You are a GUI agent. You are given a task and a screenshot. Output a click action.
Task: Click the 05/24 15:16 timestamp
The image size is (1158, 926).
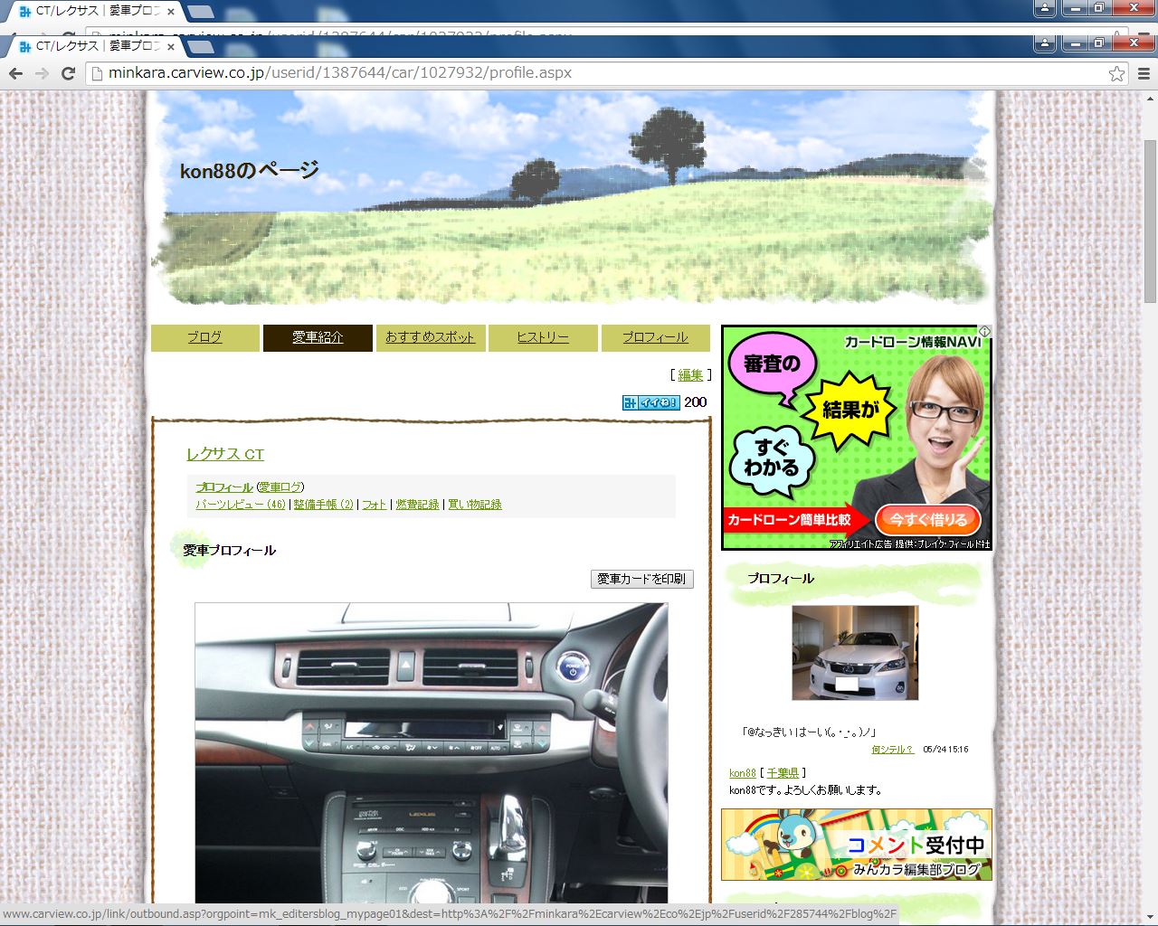tap(945, 750)
